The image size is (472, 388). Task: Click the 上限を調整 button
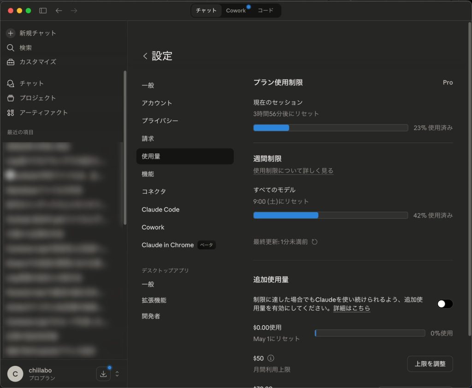click(430, 364)
